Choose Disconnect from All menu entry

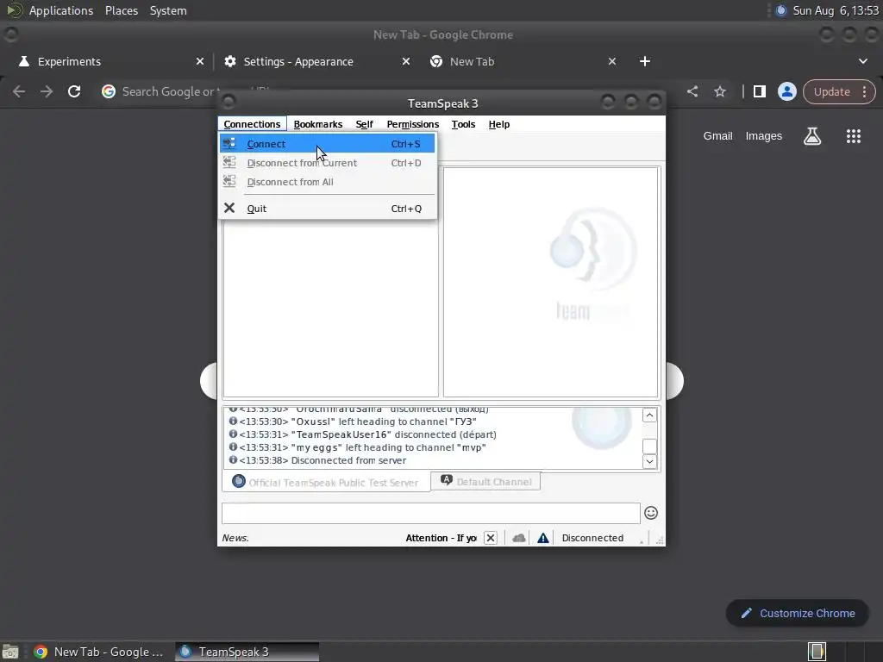pos(327,182)
